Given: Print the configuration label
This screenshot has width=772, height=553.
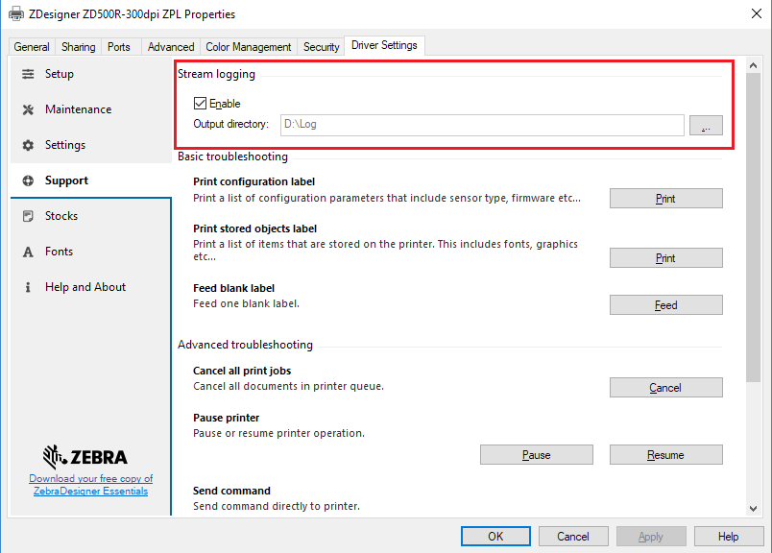Looking at the screenshot, I should click(x=665, y=199).
